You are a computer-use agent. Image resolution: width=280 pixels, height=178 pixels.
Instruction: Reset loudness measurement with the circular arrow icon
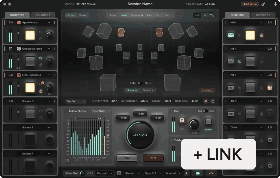(213, 101)
